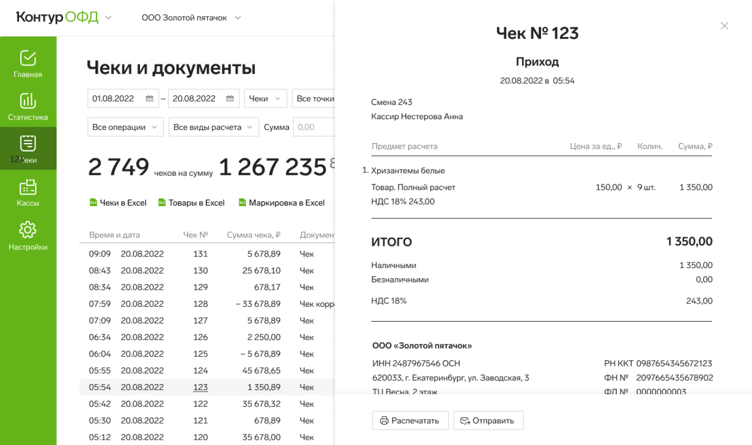This screenshot has height=445, width=752.
Task: Open the Кассы sidebar section
Action: 28,192
